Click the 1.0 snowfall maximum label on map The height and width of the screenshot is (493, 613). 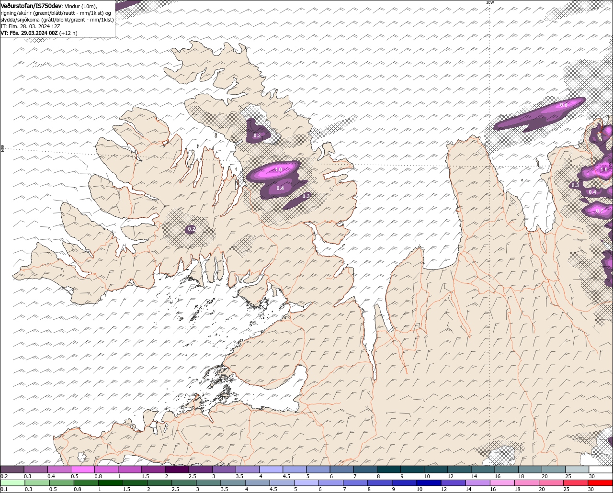point(278,170)
